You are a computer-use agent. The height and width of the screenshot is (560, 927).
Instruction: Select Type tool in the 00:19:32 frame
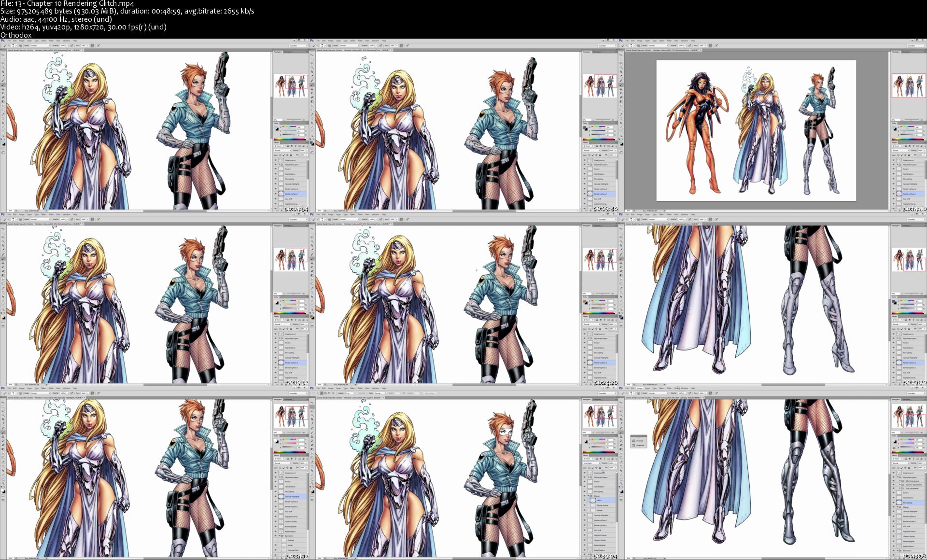pyautogui.click(x=3, y=293)
